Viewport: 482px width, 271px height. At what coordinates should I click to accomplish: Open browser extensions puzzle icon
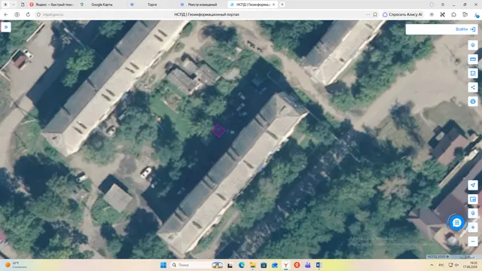pos(453,14)
